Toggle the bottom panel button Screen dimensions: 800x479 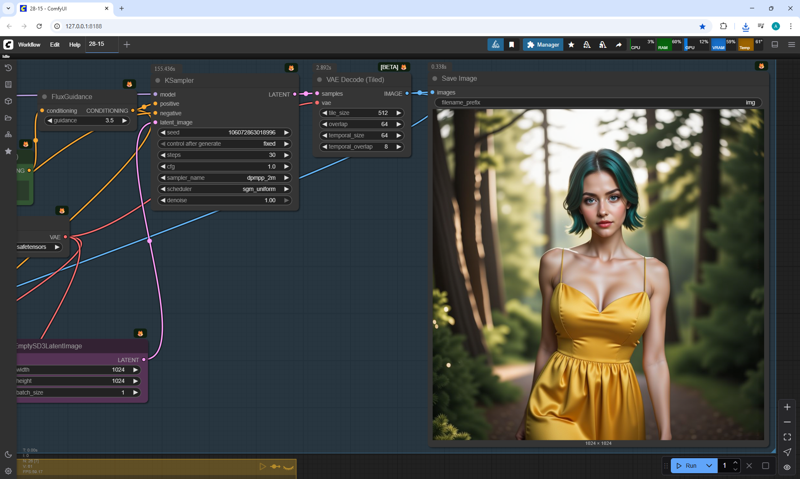coord(775,45)
